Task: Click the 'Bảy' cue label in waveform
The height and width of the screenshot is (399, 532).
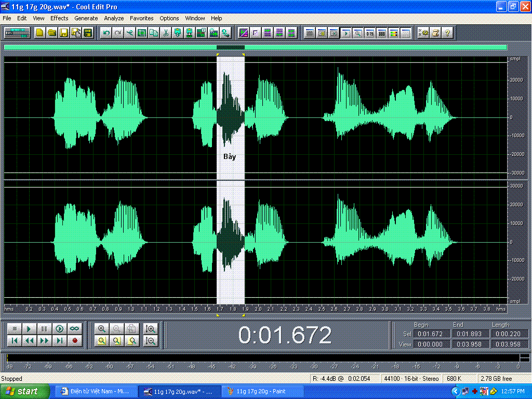Action: click(230, 156)
